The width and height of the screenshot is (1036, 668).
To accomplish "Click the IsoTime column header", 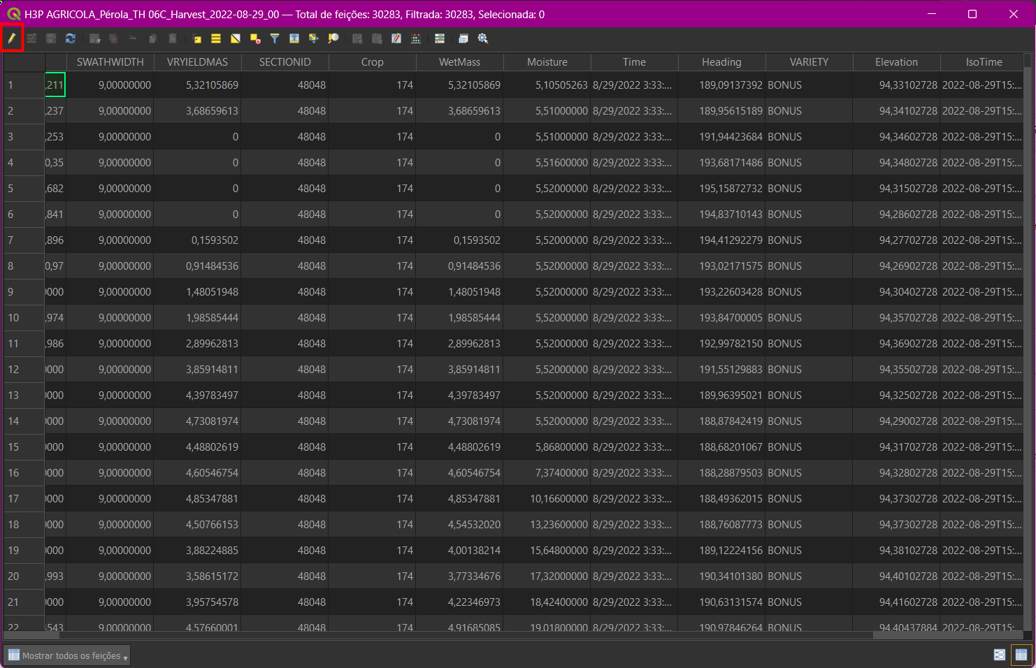I will 982,62.
